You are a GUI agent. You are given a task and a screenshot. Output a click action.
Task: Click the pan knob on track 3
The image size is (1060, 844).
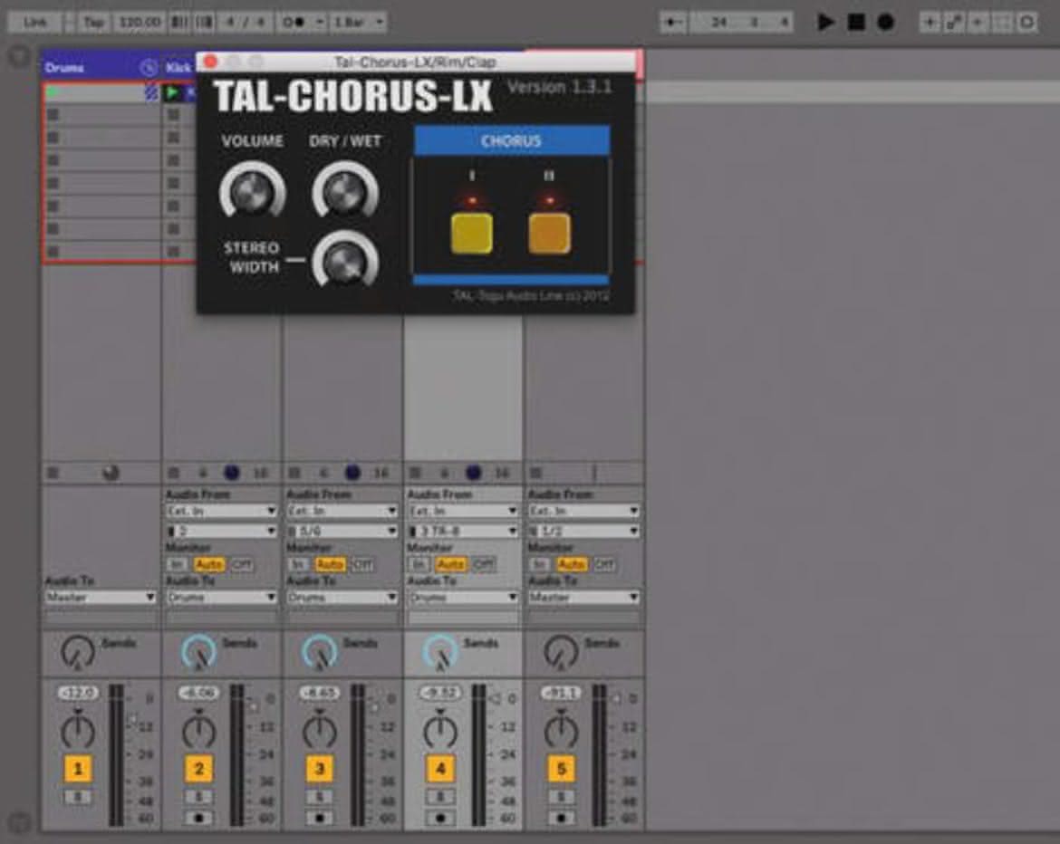(320, 731)
